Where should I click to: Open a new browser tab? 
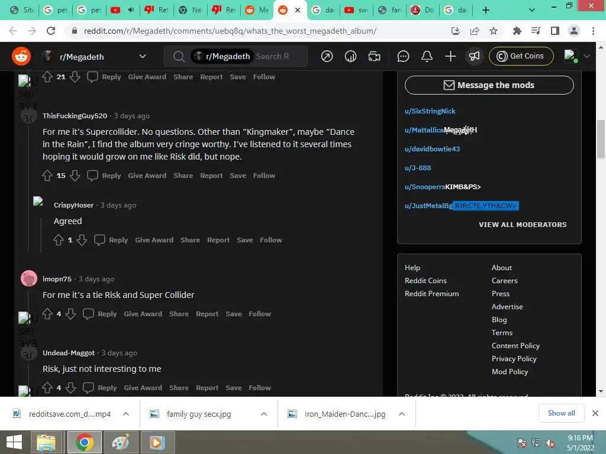click(x=486, y=10)
